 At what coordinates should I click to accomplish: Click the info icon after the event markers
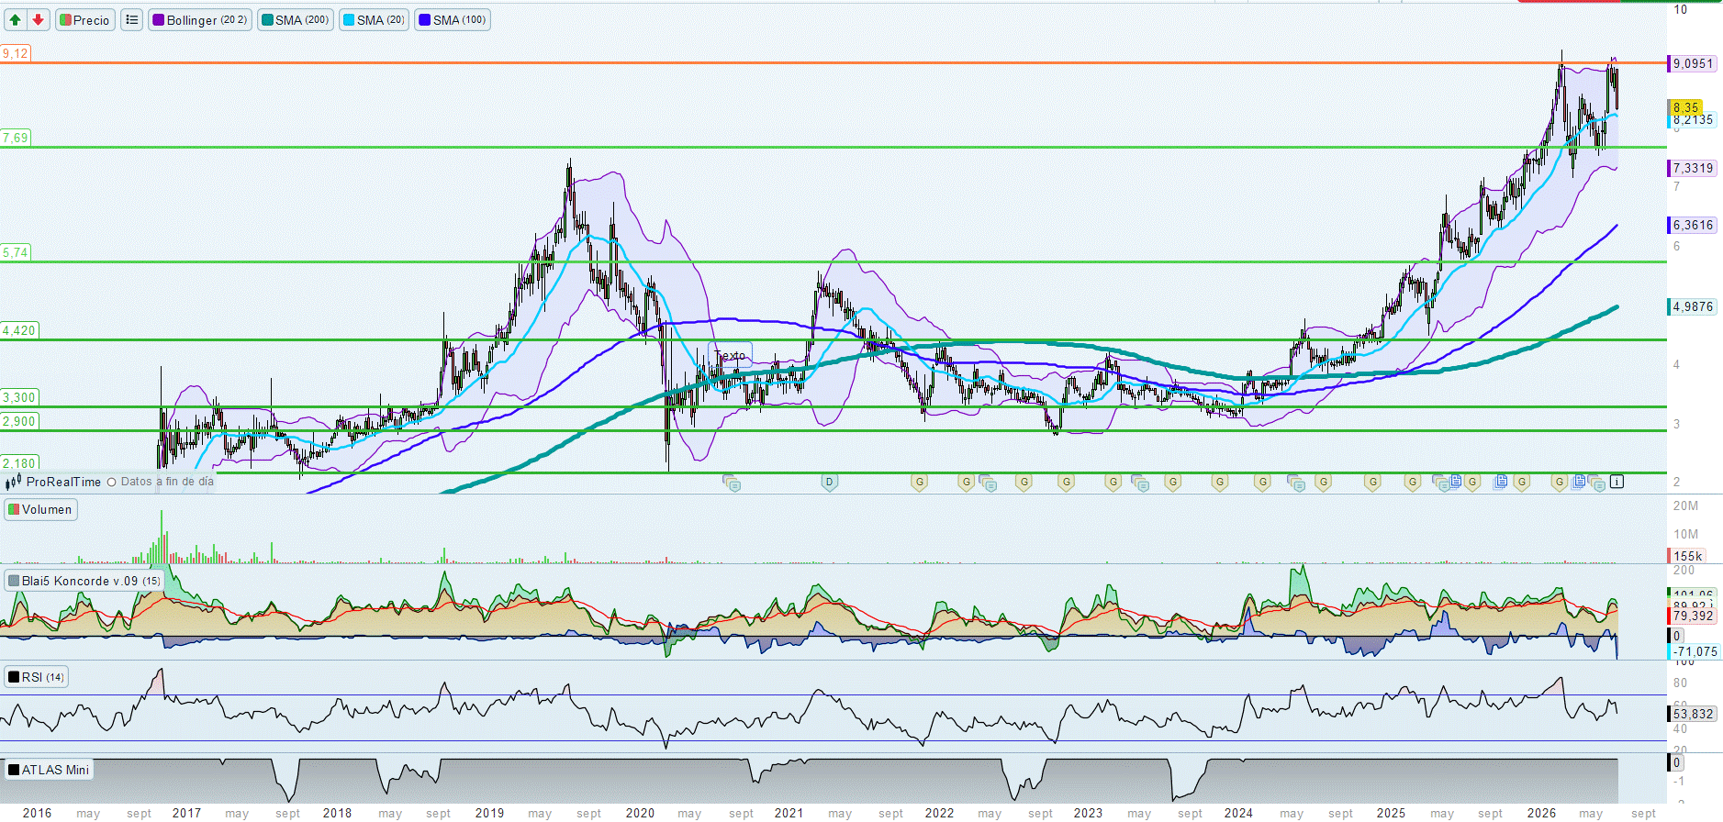pyautogui.click(x=1617, y=482)
